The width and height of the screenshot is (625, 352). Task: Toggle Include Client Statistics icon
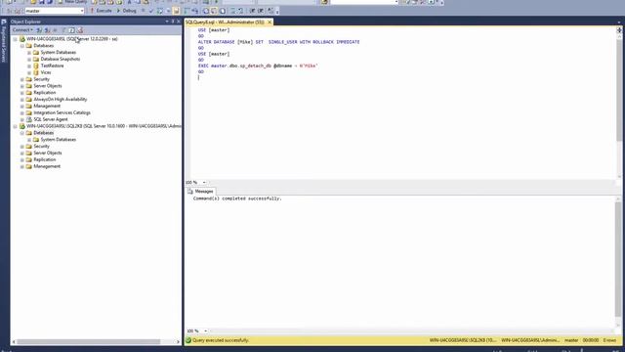195,11
